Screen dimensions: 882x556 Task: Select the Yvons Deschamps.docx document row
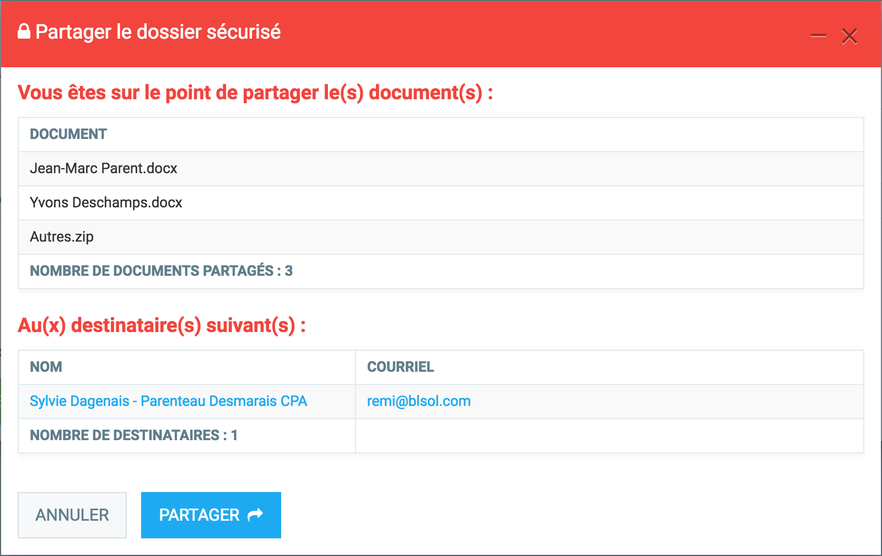click(106, 202)
